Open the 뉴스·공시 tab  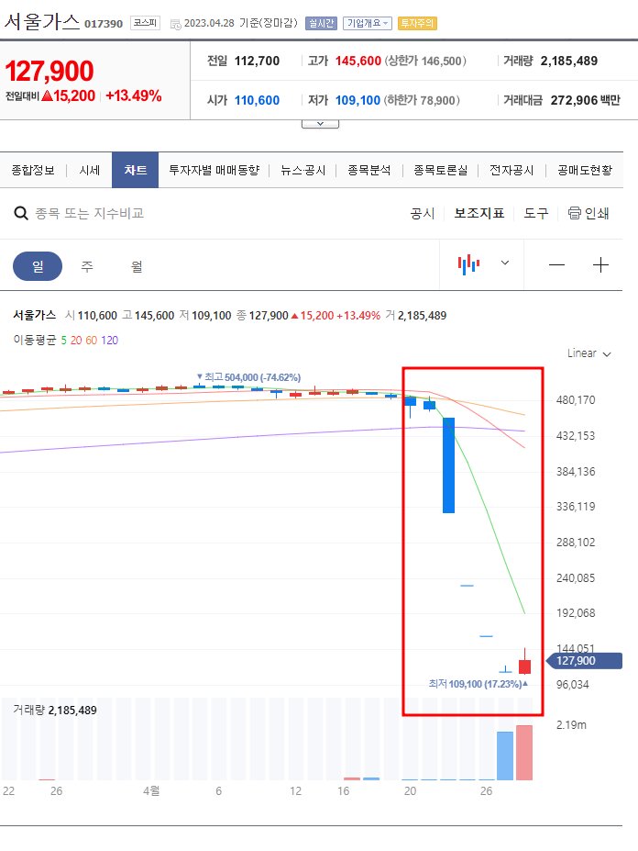303,171
